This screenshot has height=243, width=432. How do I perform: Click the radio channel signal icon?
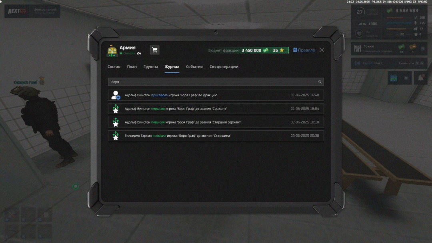coord(357,63)
